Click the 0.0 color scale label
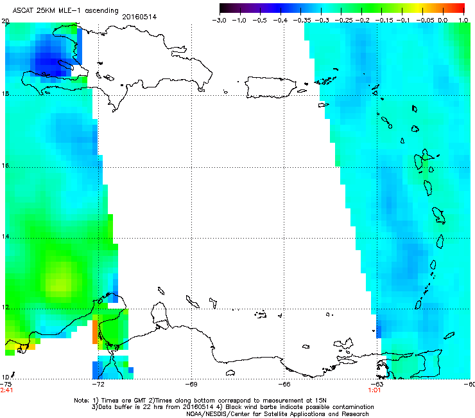The height and width of the screenshot is (418, 475). [443, 21]
